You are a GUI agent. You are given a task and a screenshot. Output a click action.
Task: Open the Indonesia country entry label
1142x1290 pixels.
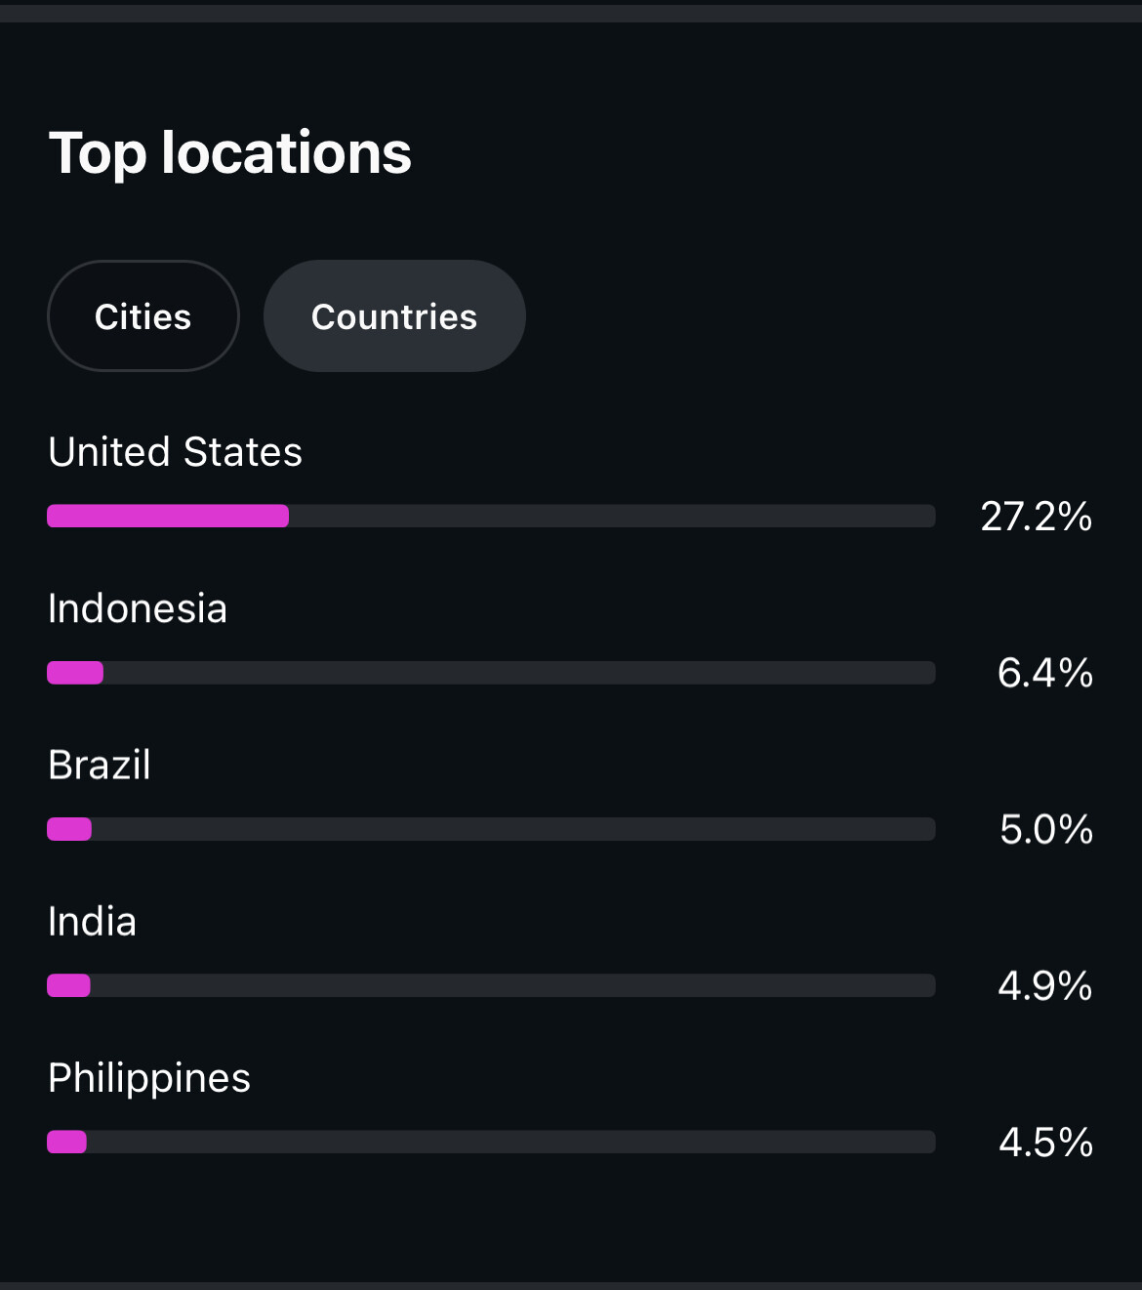[x=138, y=608]
